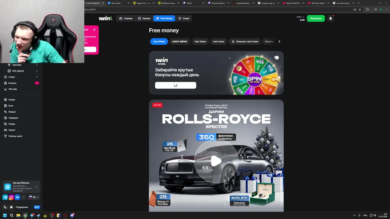Expand the Спорт sidebar section
Viewport: 390px width, 219px height.
[37, 77]
